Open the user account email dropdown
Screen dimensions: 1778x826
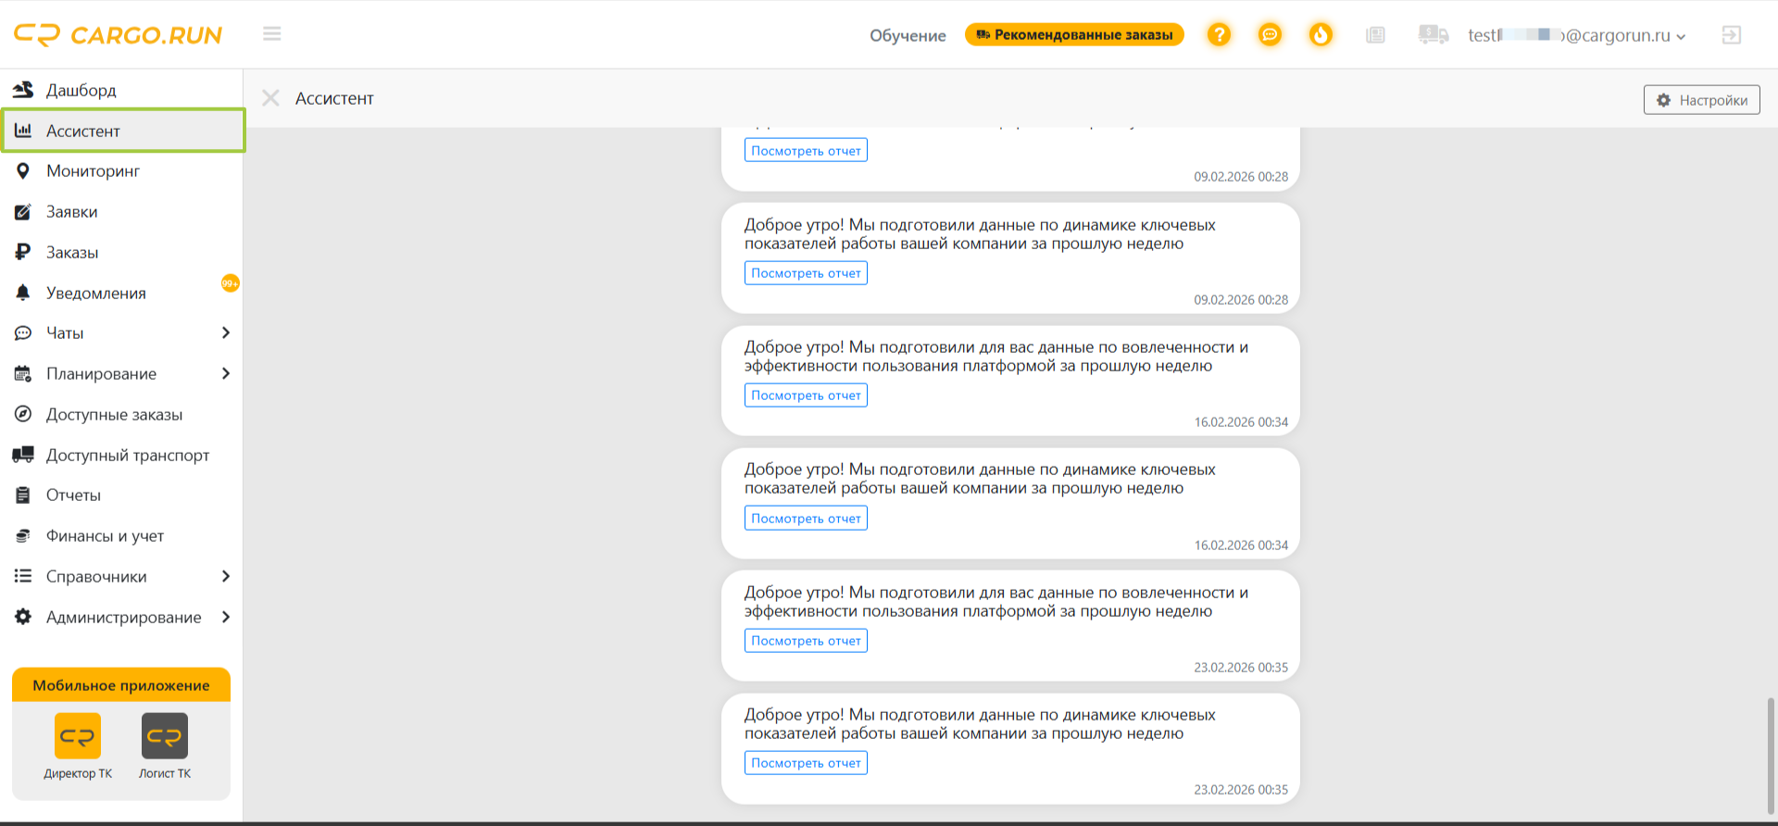[1577, 35]
